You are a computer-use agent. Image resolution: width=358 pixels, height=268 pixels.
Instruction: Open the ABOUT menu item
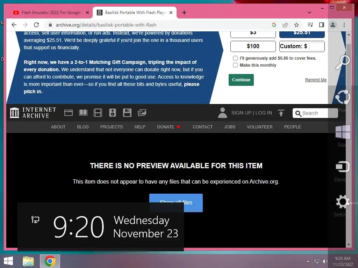[x=58, y=127]
